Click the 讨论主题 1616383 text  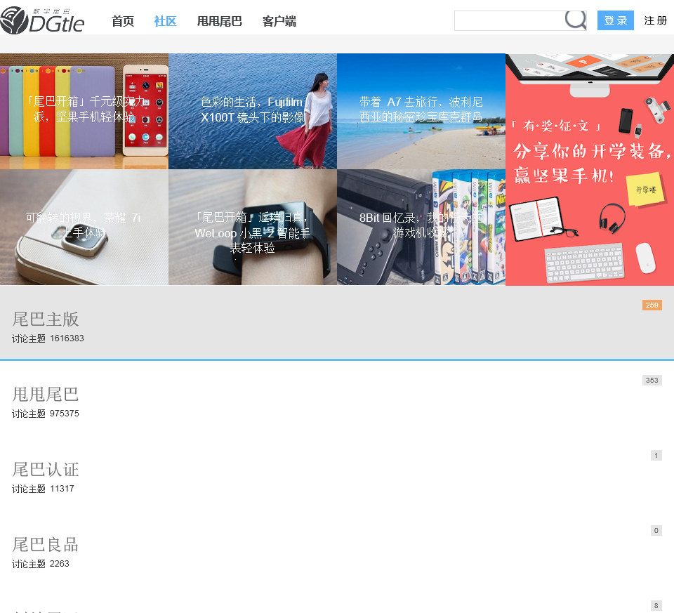click(48, 338)
